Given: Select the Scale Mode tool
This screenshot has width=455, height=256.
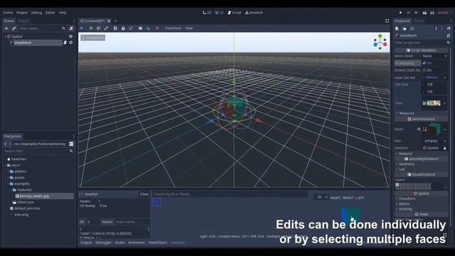Looking at the screenshot, I should pos(106,28).
